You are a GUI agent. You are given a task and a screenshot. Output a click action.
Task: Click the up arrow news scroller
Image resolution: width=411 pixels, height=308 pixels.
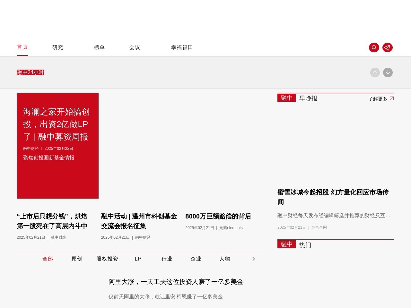375,73
